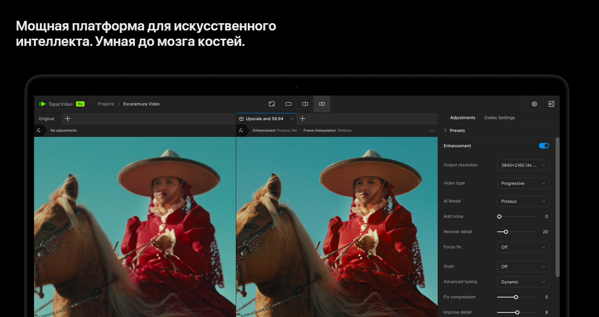Collapse the right sidebar panel icon
Viewport: 599px width, 317px height.
551,104
